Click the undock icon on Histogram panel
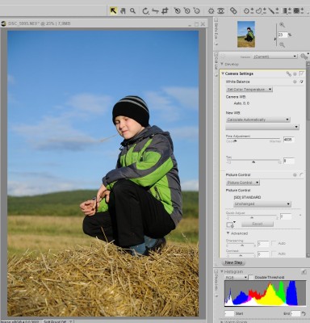 pos(304,271)
